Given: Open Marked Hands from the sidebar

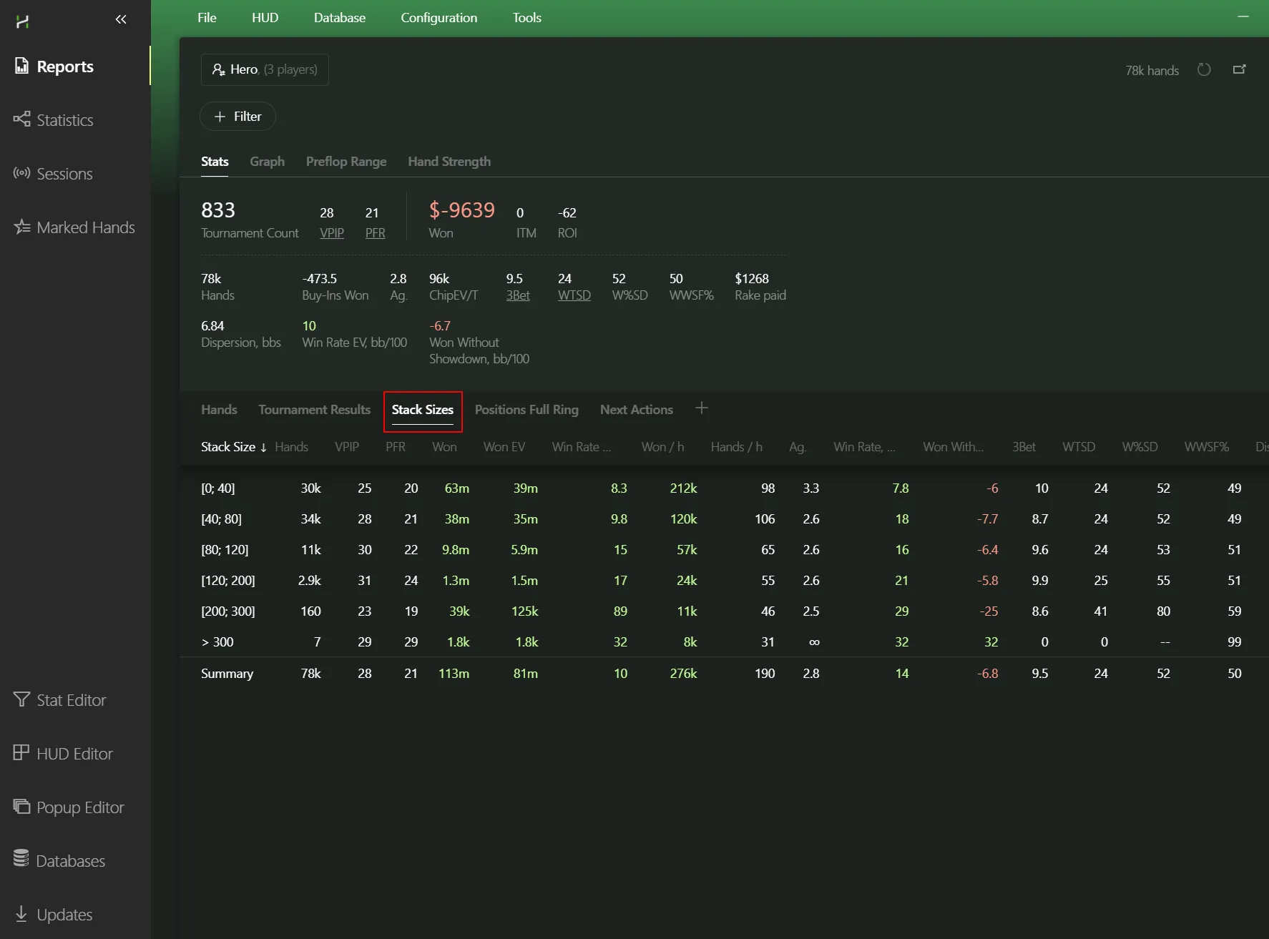Looking at the screenshot, I should tap(85, 227).
